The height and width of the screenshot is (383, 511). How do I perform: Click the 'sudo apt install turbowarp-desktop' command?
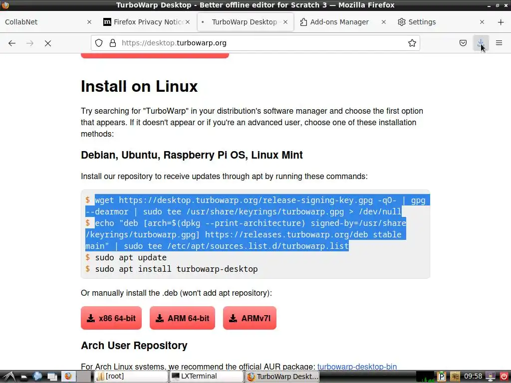coord(176,269)
